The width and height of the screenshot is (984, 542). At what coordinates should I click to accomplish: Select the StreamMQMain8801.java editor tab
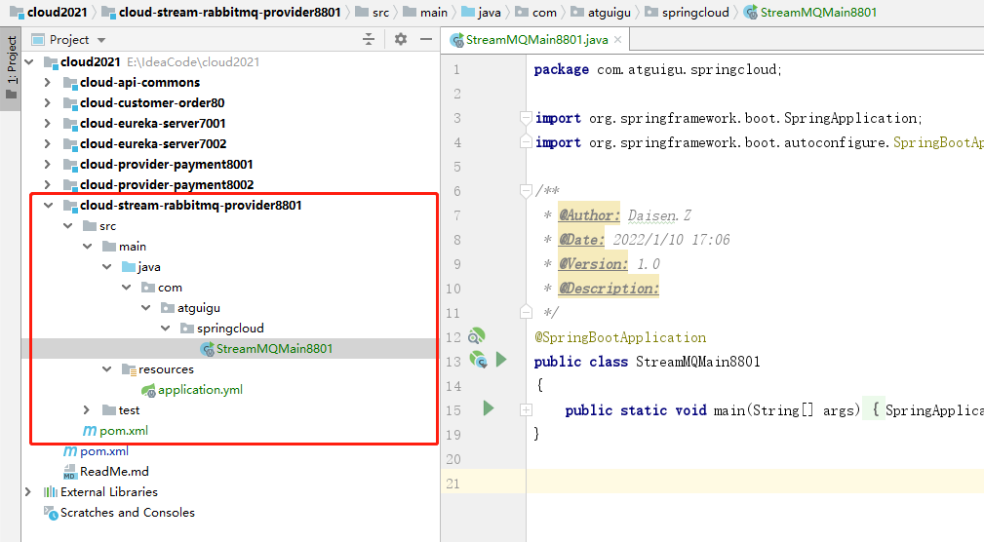pyautogui.click(x=536, y=40)
